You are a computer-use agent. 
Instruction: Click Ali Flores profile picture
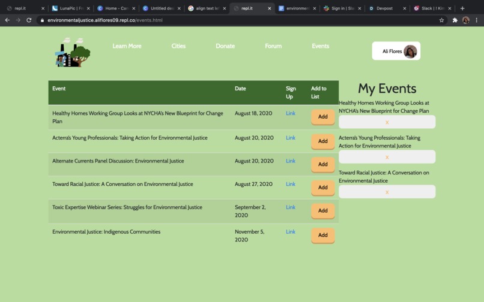click(410, 51)
